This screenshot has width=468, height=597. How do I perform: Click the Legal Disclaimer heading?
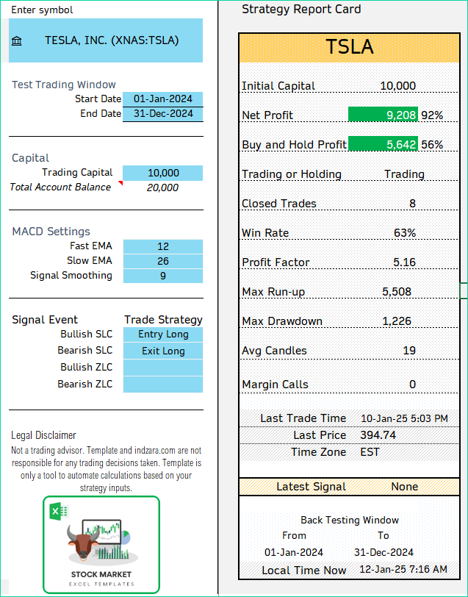coord(43,435)
